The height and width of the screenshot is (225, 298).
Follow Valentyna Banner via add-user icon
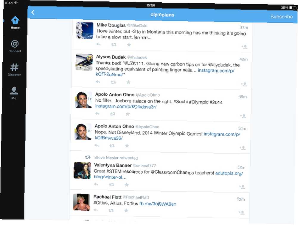[242, 187]
